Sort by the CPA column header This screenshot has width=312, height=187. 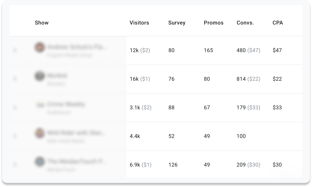coord(278,23)
